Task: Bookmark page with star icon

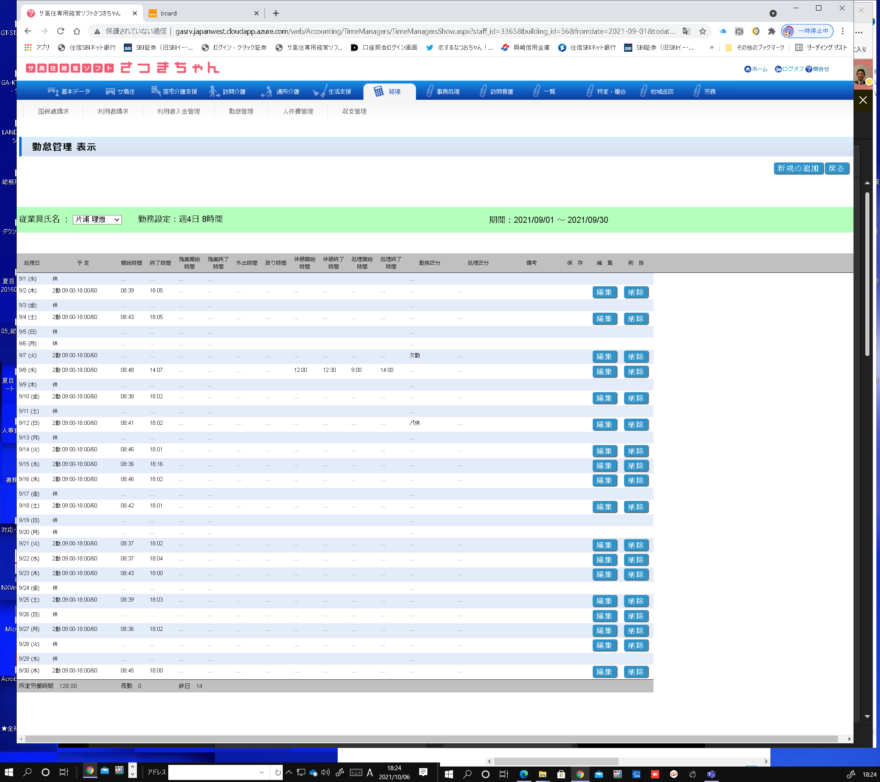Action: [703, 31]
